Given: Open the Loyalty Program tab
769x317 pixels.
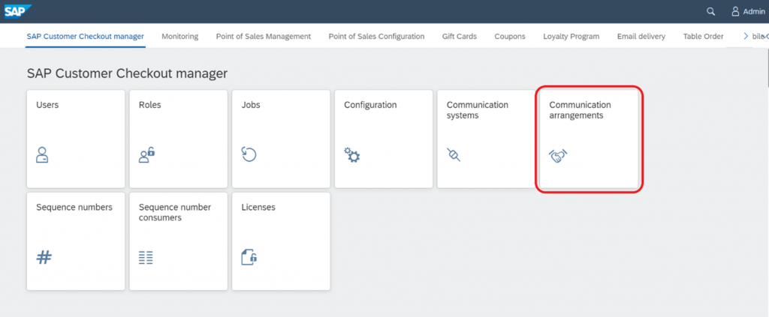Looking at the screenshot, I should click(x=571, y=36).
